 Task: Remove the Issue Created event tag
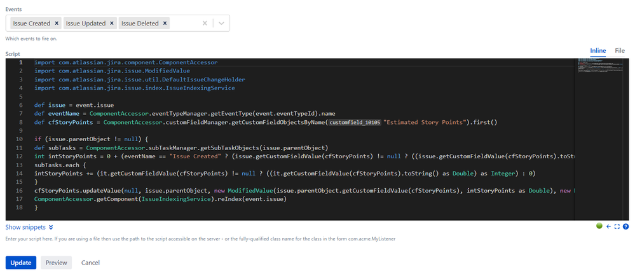click(57, 23)
